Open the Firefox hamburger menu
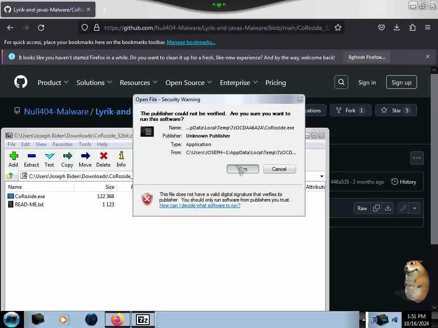Image resolution: width=438 pixels, height=328 pixels. 428,27
